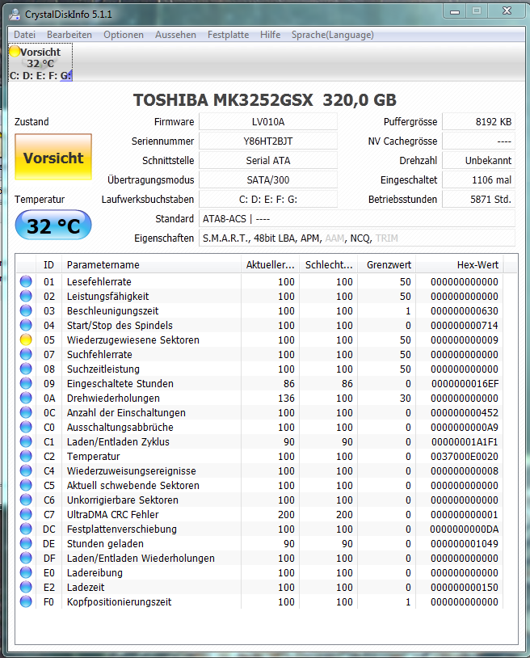Click the Schlecht... column header
This screenshot has height=658, width=530.
329,264
